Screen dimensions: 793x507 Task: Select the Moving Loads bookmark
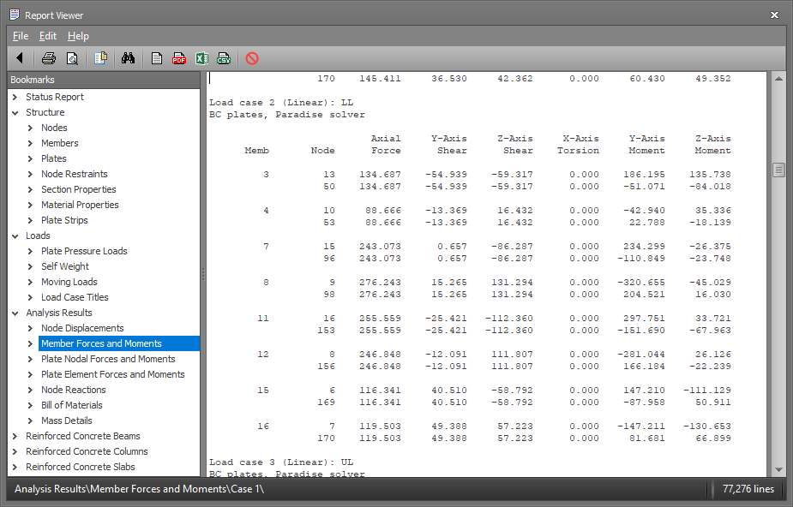click(69, 282)
